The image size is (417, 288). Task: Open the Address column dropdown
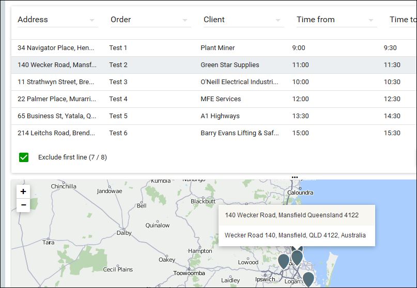click(x=92, y=20)
